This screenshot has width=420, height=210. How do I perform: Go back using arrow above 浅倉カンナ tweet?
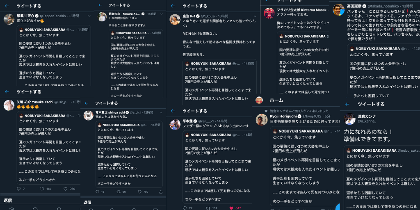(x=347, y=104)
